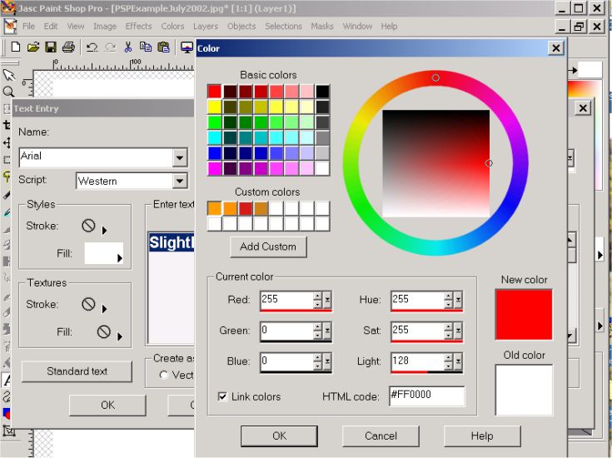
Task: Click the Standard text button
Action: 77,371
